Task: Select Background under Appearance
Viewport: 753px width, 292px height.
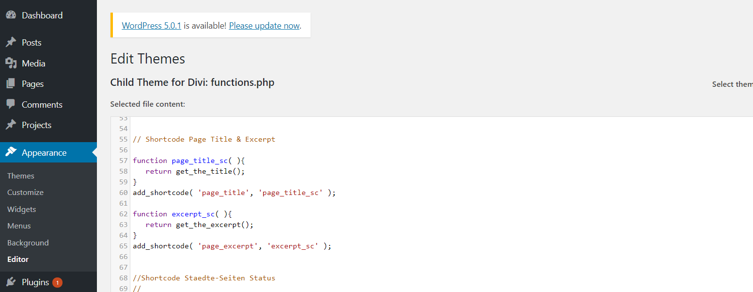Action: [x=28, y=243]
